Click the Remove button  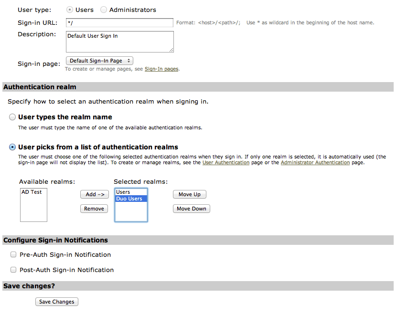pos(94,208)
